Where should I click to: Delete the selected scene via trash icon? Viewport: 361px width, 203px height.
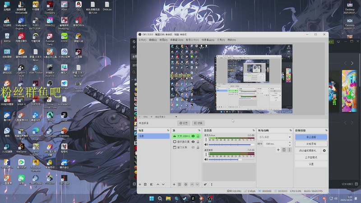coord(145,185)
